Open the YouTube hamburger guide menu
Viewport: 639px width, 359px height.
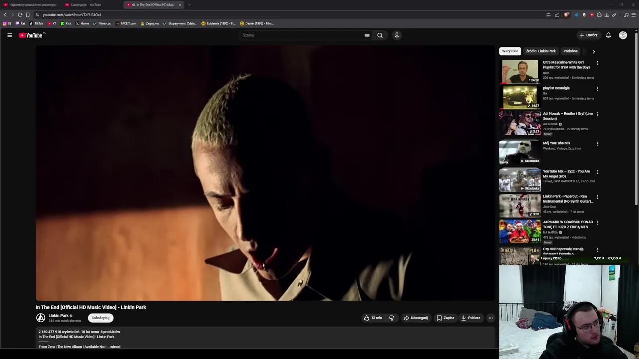9,35
